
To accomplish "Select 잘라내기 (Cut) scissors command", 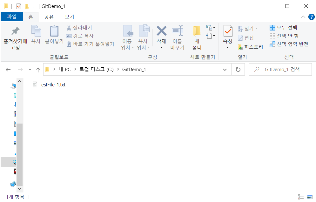I will coord(79,28).
